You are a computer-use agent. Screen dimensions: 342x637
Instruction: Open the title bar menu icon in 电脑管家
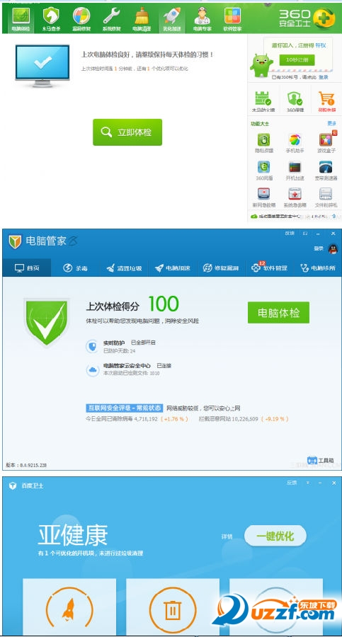coord(305,233)
